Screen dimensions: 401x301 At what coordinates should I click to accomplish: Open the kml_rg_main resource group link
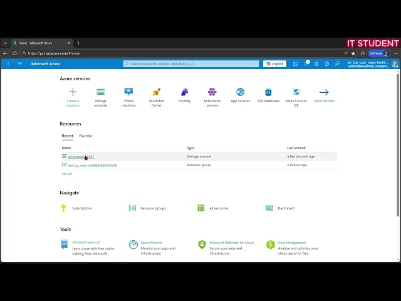pyautogui.click(x=93, y=166)
